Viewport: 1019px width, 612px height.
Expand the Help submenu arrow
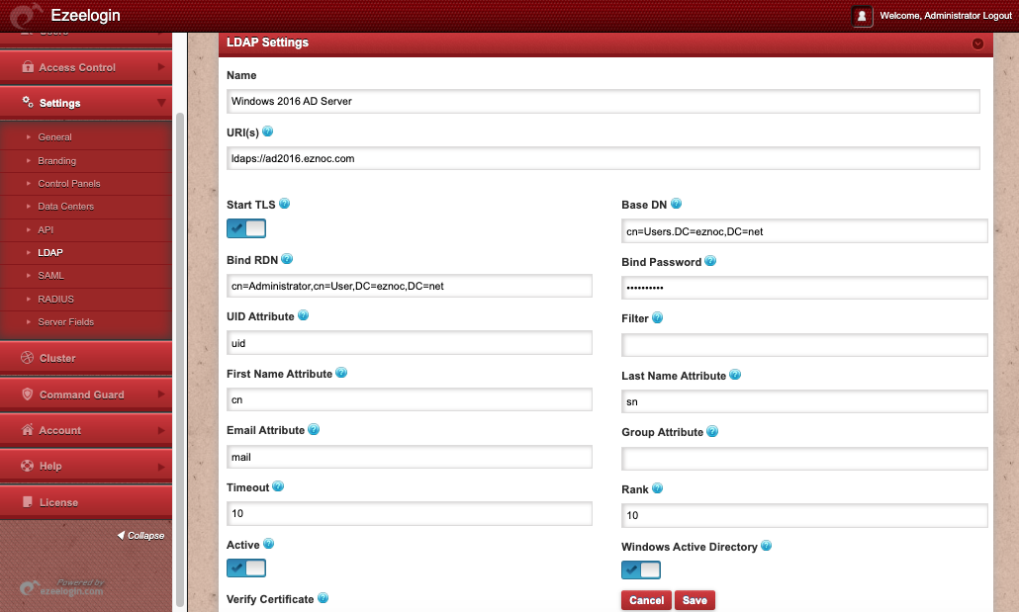(161, 467)
